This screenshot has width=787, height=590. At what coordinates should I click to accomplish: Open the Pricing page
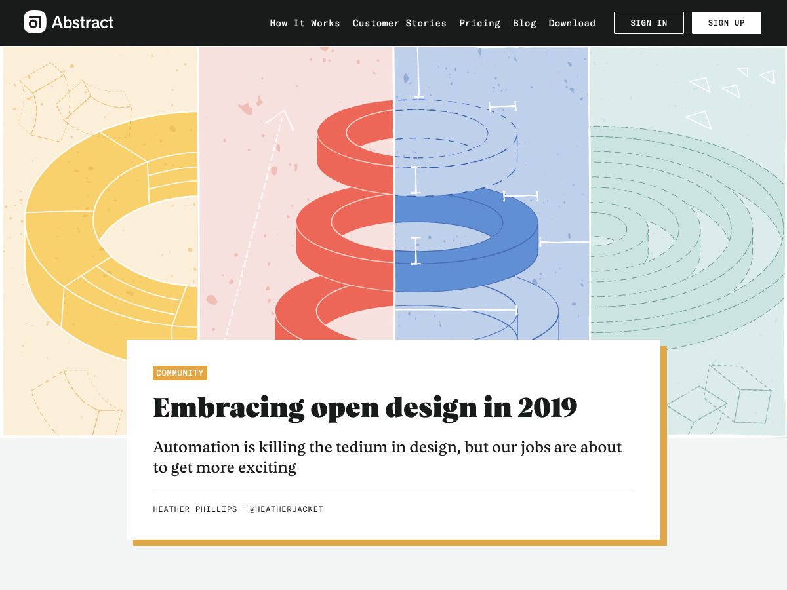pyautogui.click(x=479, y=23)
